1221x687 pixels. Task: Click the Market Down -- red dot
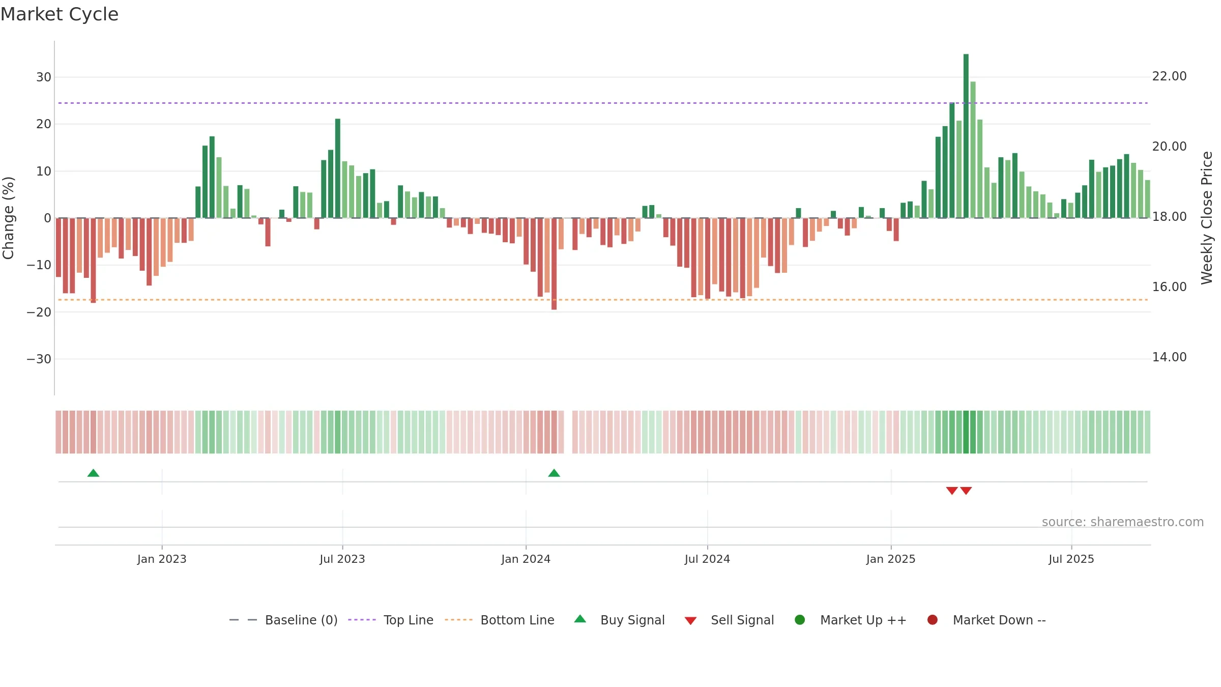[x=933, y=620]
